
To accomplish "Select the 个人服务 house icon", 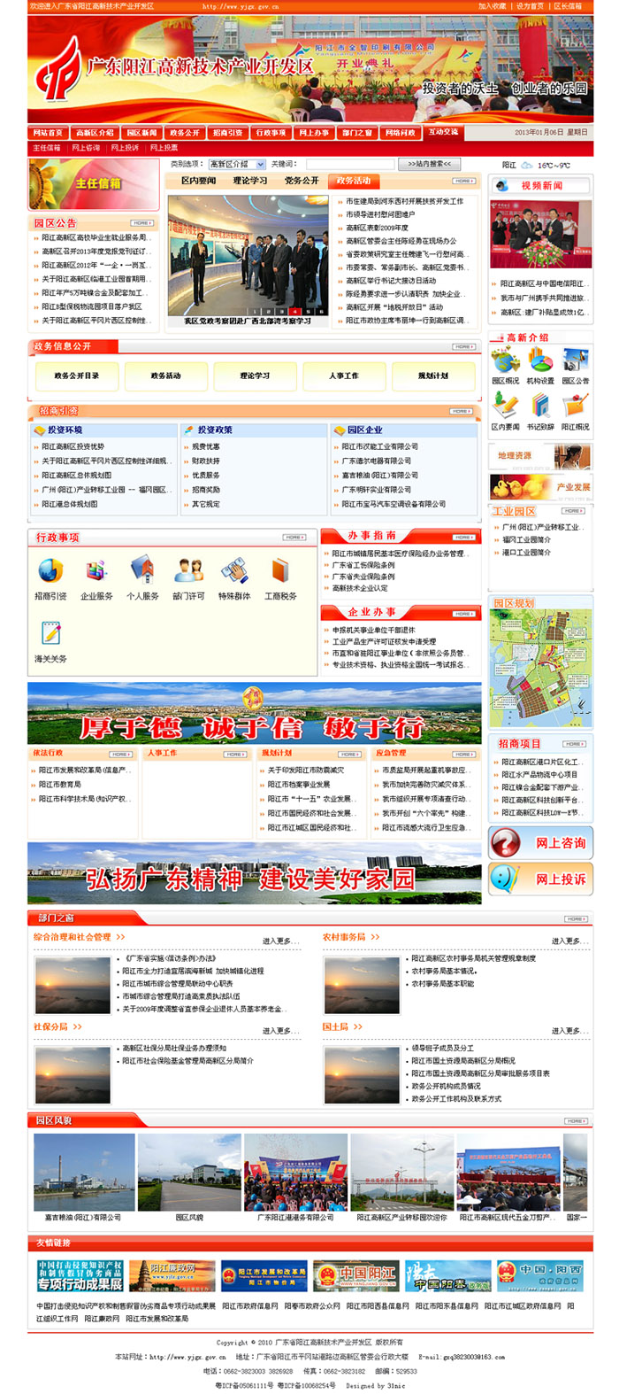I will pos(141,570).
